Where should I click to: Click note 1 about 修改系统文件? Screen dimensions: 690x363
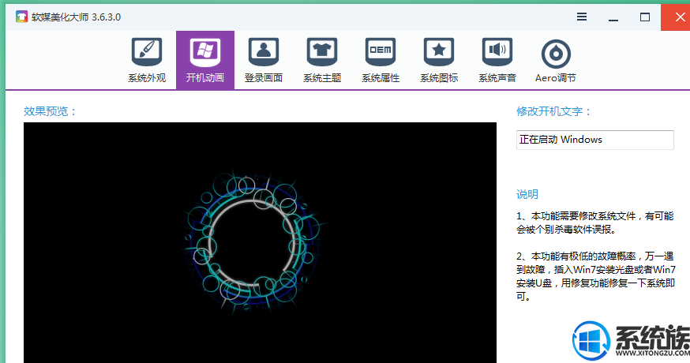(595, 223)
